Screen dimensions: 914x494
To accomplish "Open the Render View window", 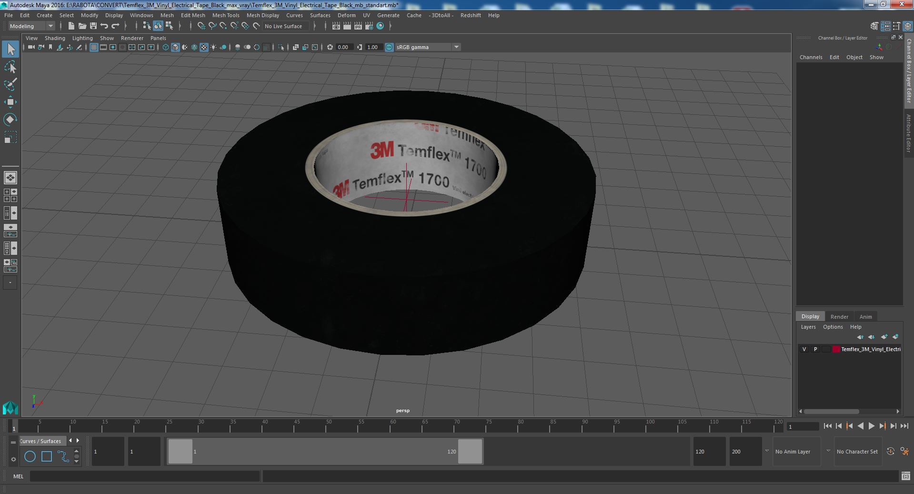I will [x=336, y=26].
